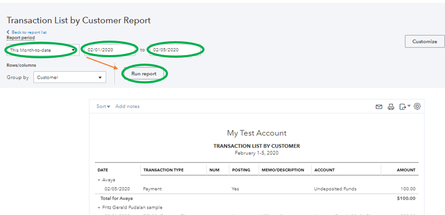Open the Sort dropdown menu
The width and height of the screenshot is (445, 215).
(x=103, y=106)
